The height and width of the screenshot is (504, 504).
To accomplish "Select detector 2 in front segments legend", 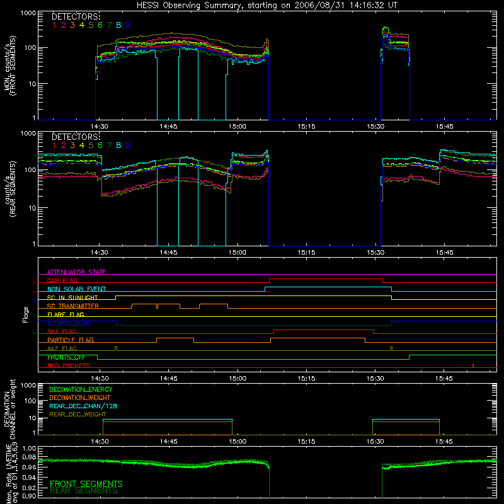I will point(64,25).
